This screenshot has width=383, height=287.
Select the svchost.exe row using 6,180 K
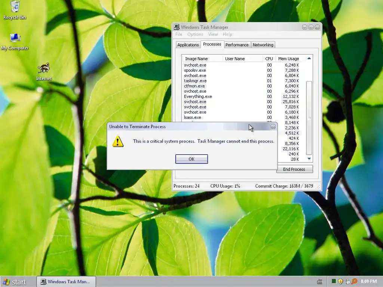point(242,112)
